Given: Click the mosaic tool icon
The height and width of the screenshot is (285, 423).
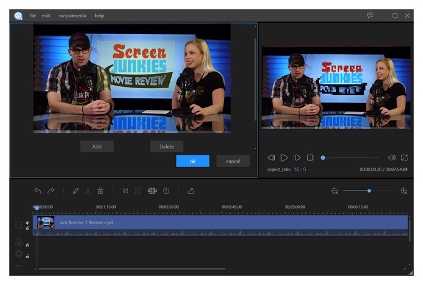Looking at the screenshot, I should coord(152,191).
